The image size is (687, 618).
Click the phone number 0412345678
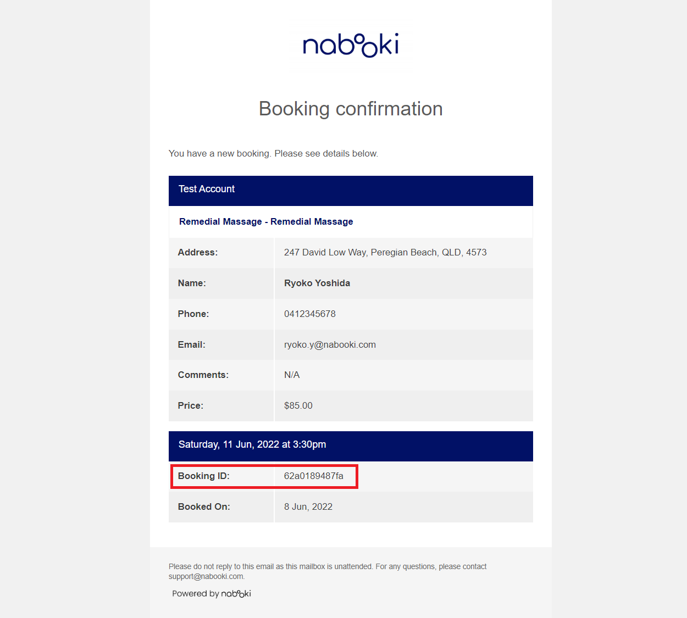(309, 314)
